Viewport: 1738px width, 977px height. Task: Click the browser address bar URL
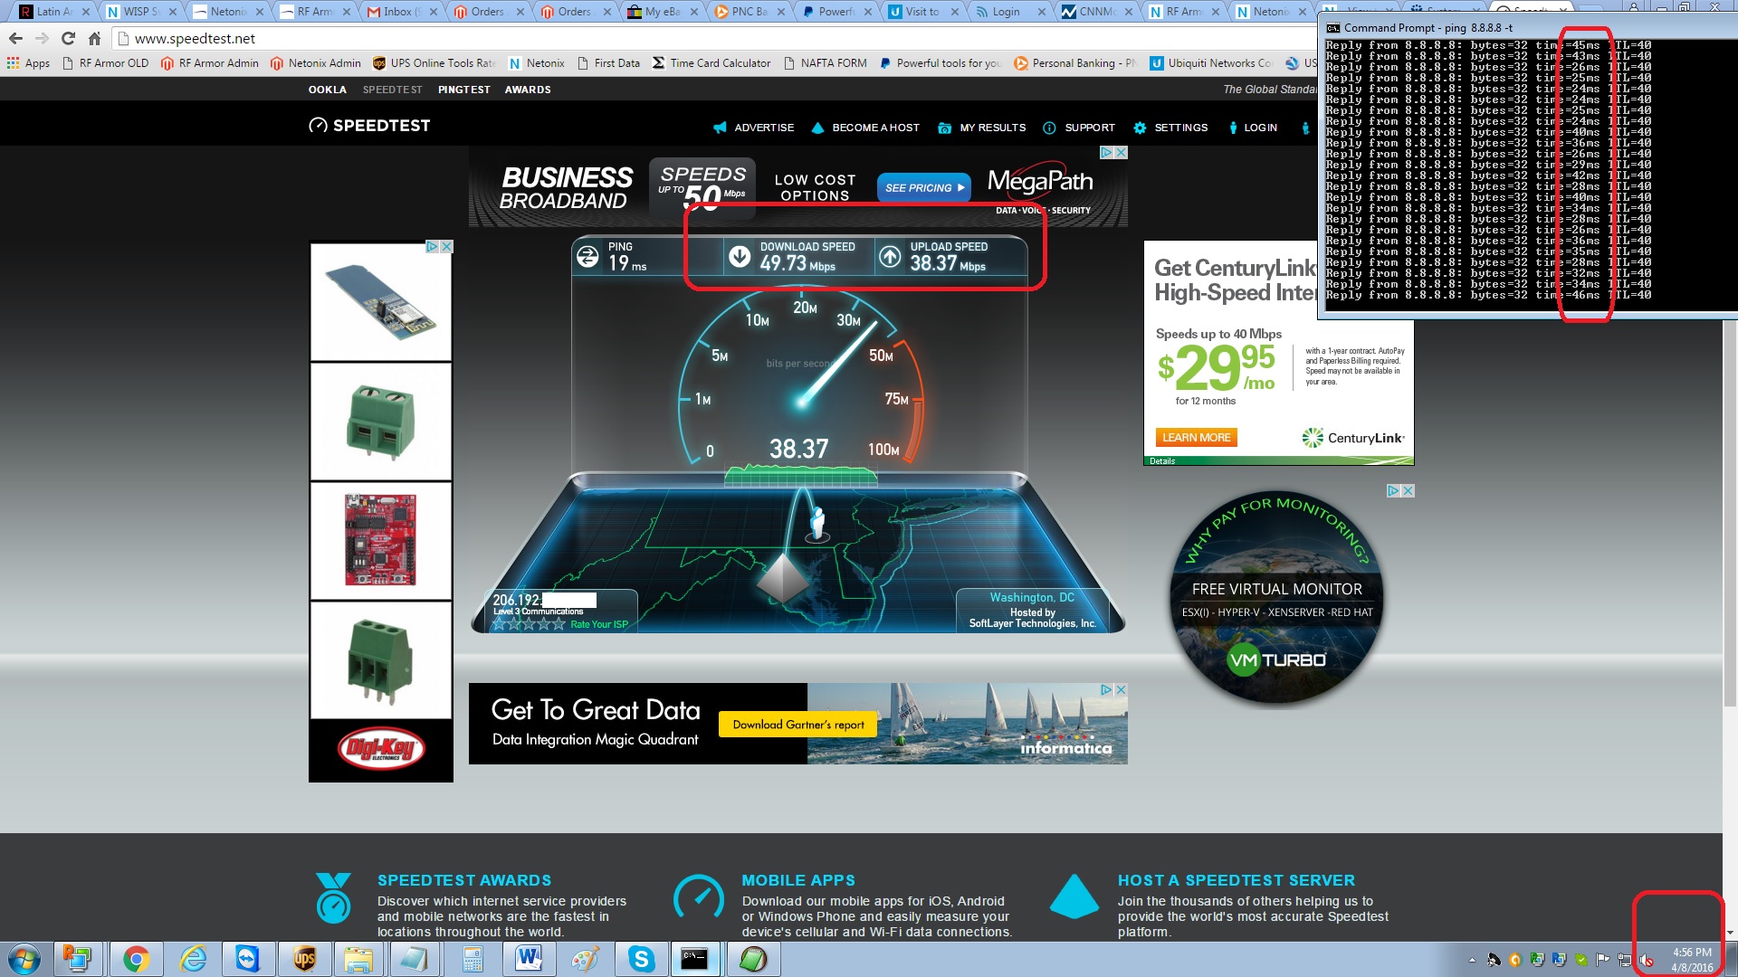(195, 38)
